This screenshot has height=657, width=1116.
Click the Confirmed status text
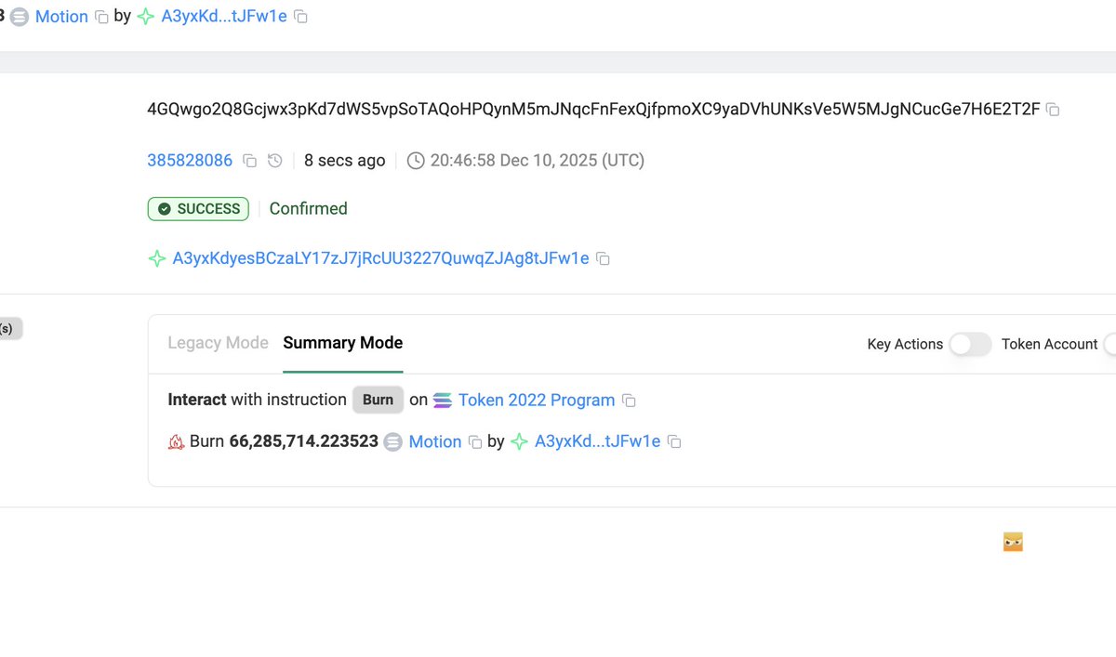[308, 209]
